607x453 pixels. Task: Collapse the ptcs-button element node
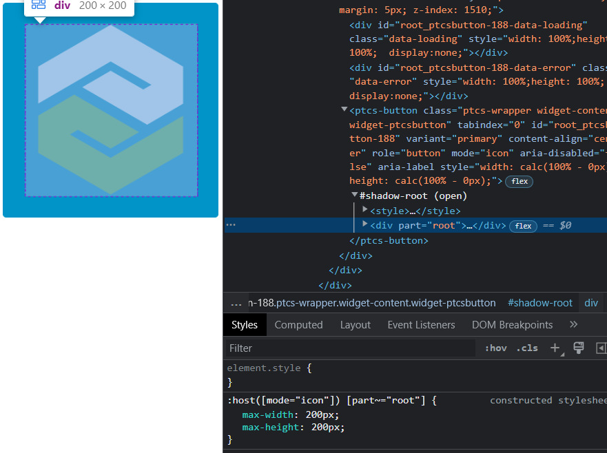tap(343, 110)
